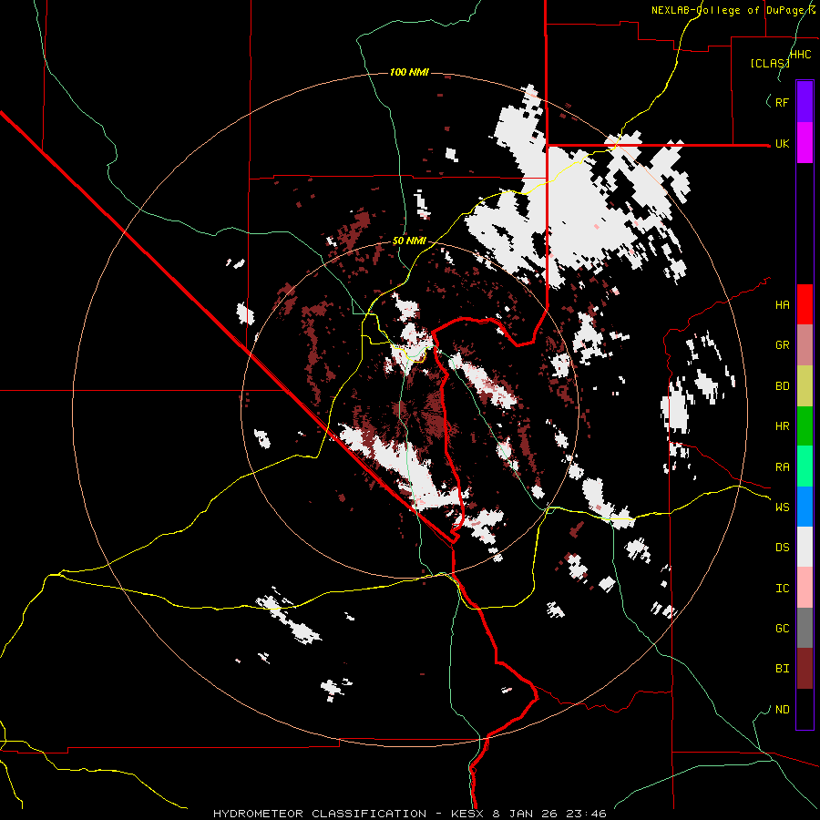Click the "HA" legend label
820x820 pixels.
[x=782, y=305]
